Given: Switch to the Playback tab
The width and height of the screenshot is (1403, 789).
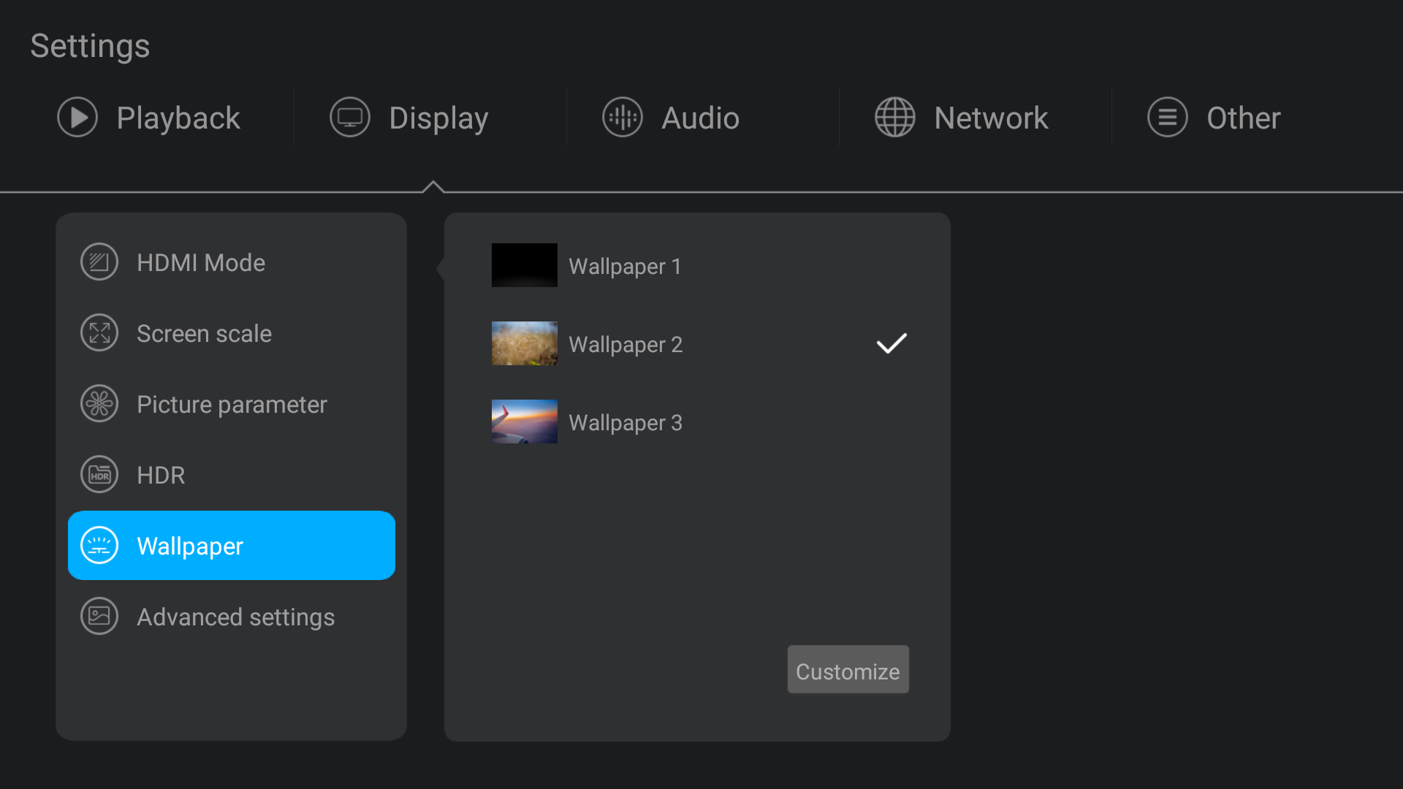Looking at the screenshot, I should pos(149,117).
